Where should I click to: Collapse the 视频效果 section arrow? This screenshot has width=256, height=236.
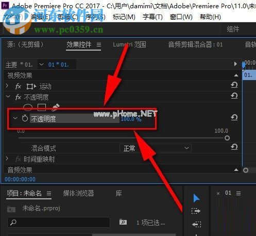click(x=236, y=75)
